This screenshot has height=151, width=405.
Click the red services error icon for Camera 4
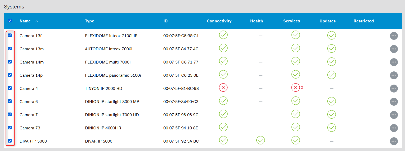295,88
